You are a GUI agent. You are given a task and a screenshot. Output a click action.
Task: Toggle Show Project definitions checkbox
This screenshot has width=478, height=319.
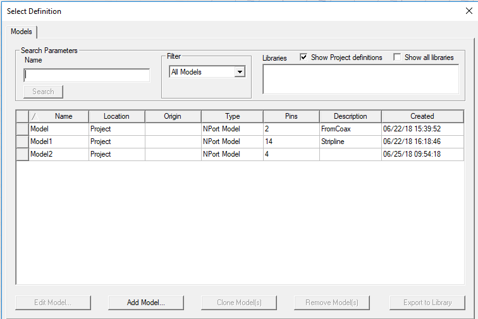point(303,57)
